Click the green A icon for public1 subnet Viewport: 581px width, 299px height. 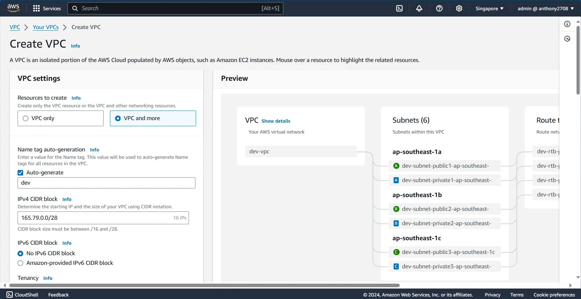(x=396, y=166)
